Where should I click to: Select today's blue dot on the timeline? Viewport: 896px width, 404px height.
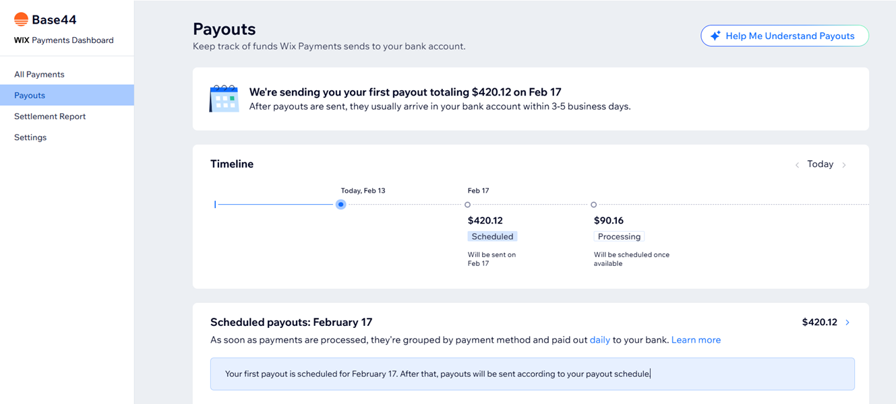pyautogui.click(x=340, y=204)
